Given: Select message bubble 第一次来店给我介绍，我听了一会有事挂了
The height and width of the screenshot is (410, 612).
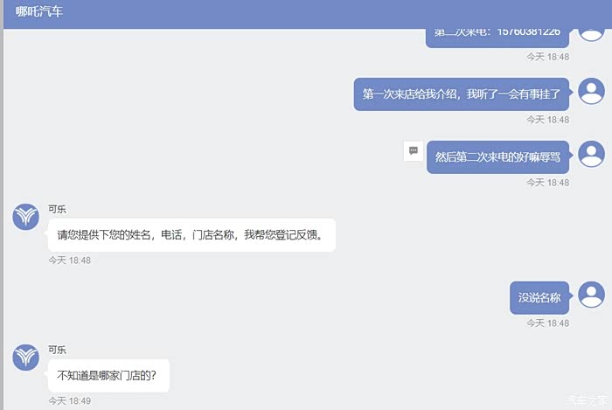Looking at the screenshot, I should click(x=462, y=94).
